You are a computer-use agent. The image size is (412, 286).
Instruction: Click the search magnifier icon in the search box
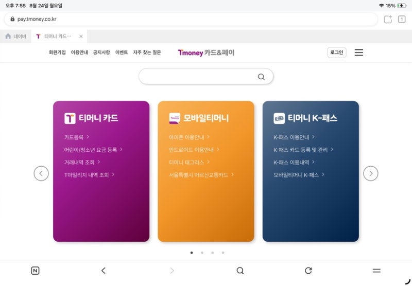pos(261,77)
